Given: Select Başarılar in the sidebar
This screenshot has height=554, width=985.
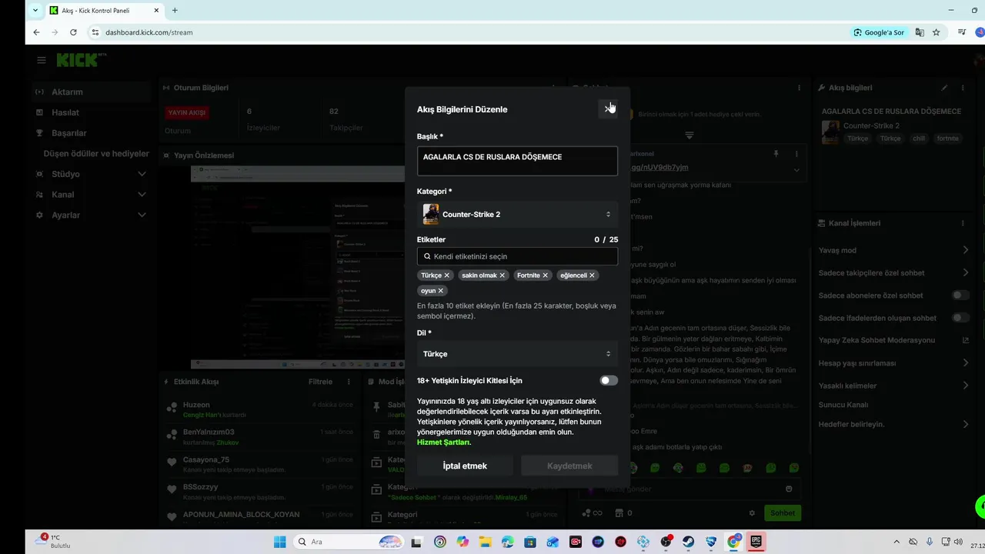Looking at the screenshot, I should coord(91,133).
